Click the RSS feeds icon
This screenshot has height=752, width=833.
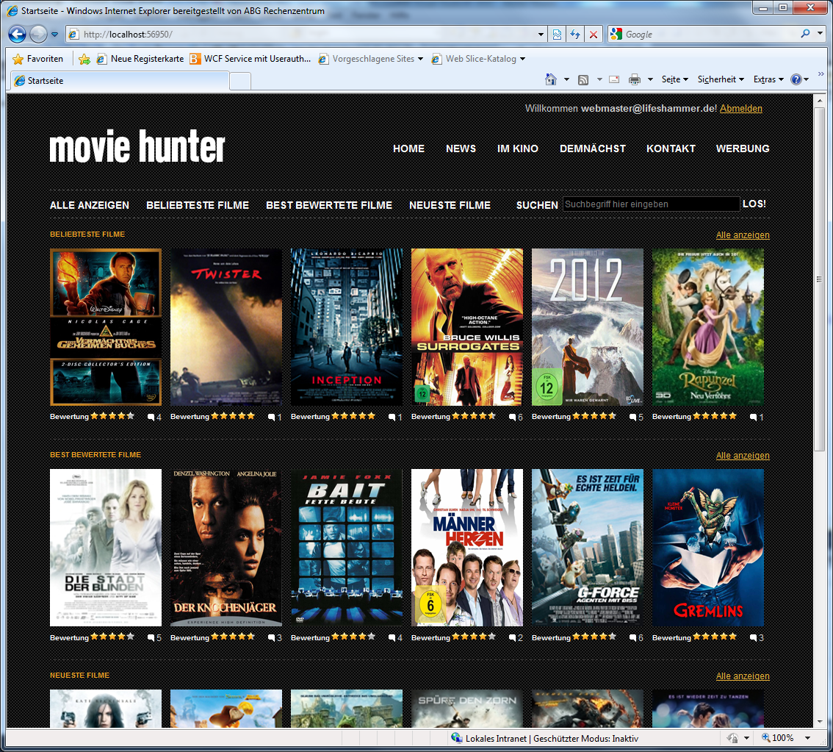(x=583, y=79)
